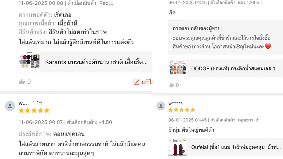The height and width of the screenshot is (159, 283).
Task: Click the red edit pencil icon
Action: coord(136,82)
